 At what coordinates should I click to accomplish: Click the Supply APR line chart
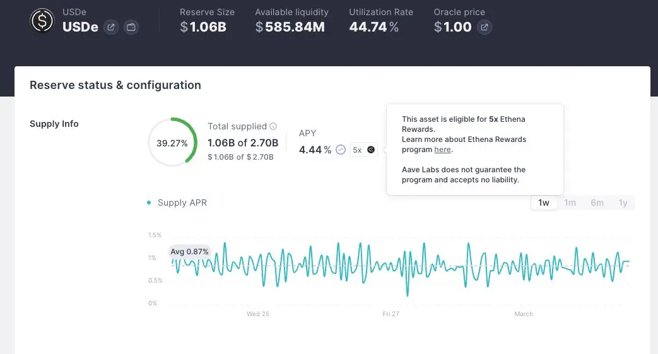click(401, 269)
